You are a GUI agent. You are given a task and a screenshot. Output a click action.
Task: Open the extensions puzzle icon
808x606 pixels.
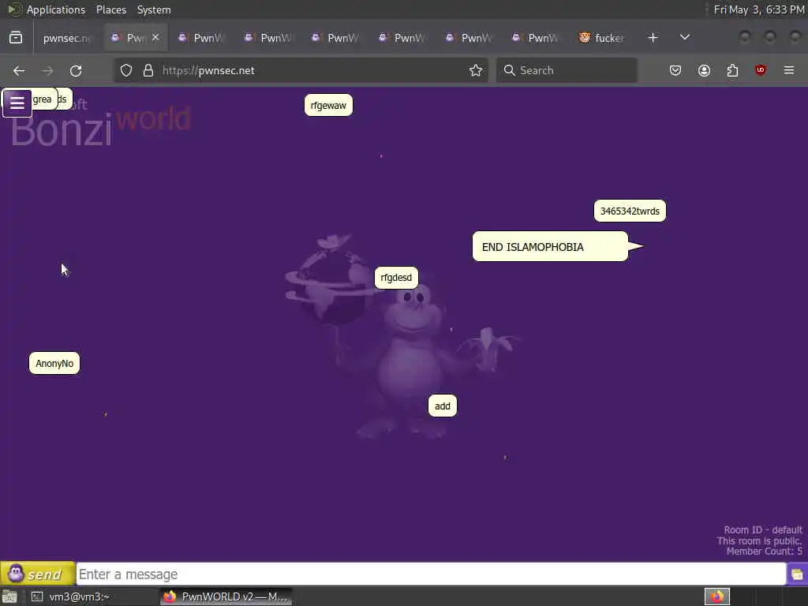[x=732, y=70]
